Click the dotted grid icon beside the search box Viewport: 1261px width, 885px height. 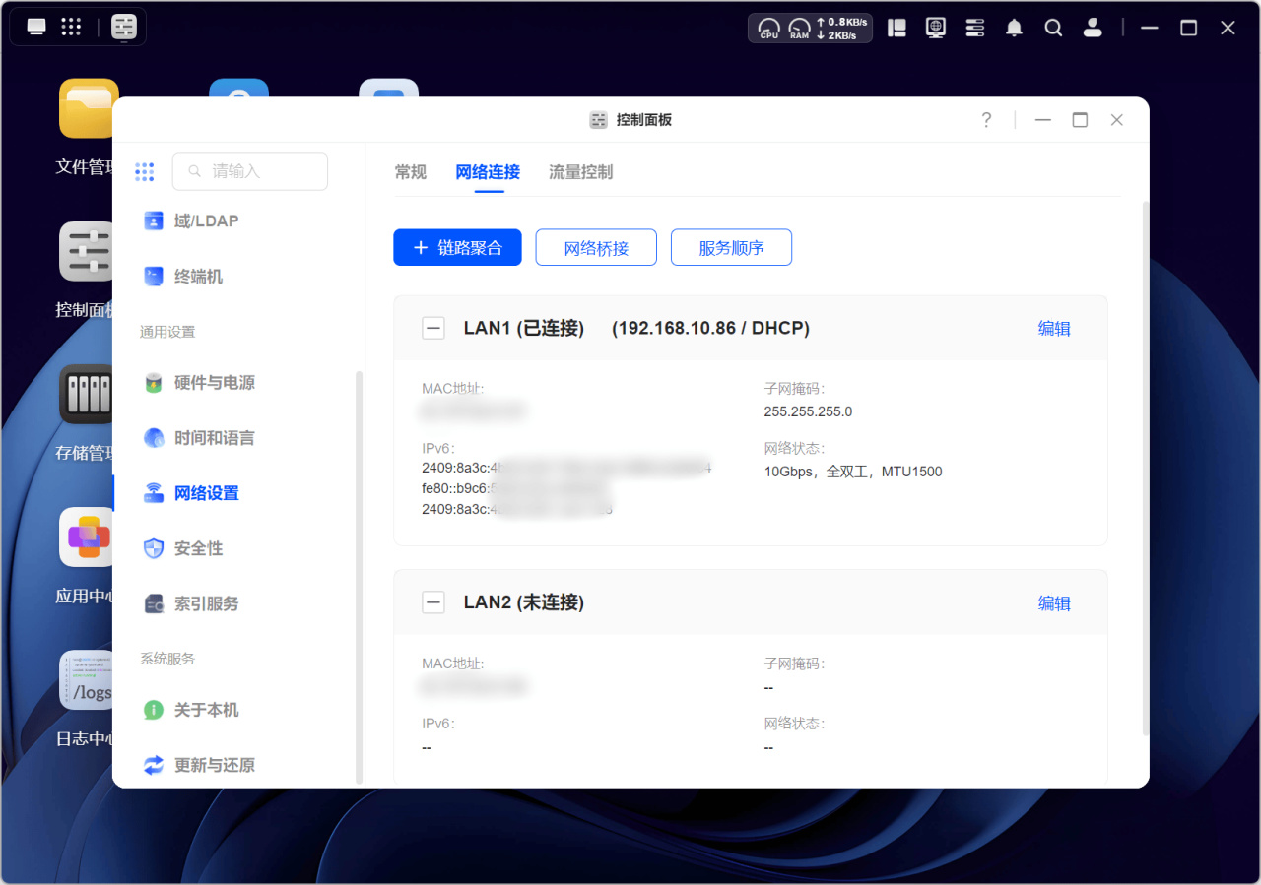tap(145, 171)
